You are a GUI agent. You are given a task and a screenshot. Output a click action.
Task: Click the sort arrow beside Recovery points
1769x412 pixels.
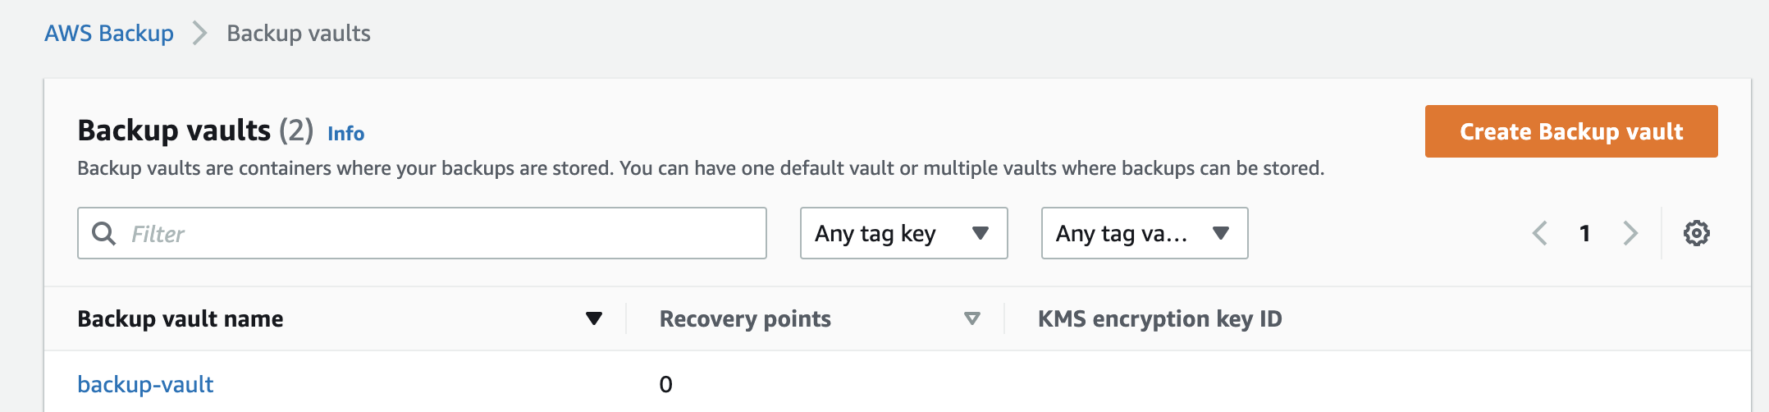tap(972, 318)
